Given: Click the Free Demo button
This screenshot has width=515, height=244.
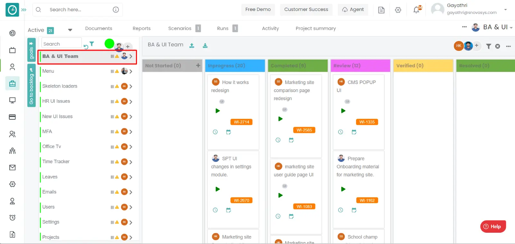Looking at the screenshot, I should 258,9.
